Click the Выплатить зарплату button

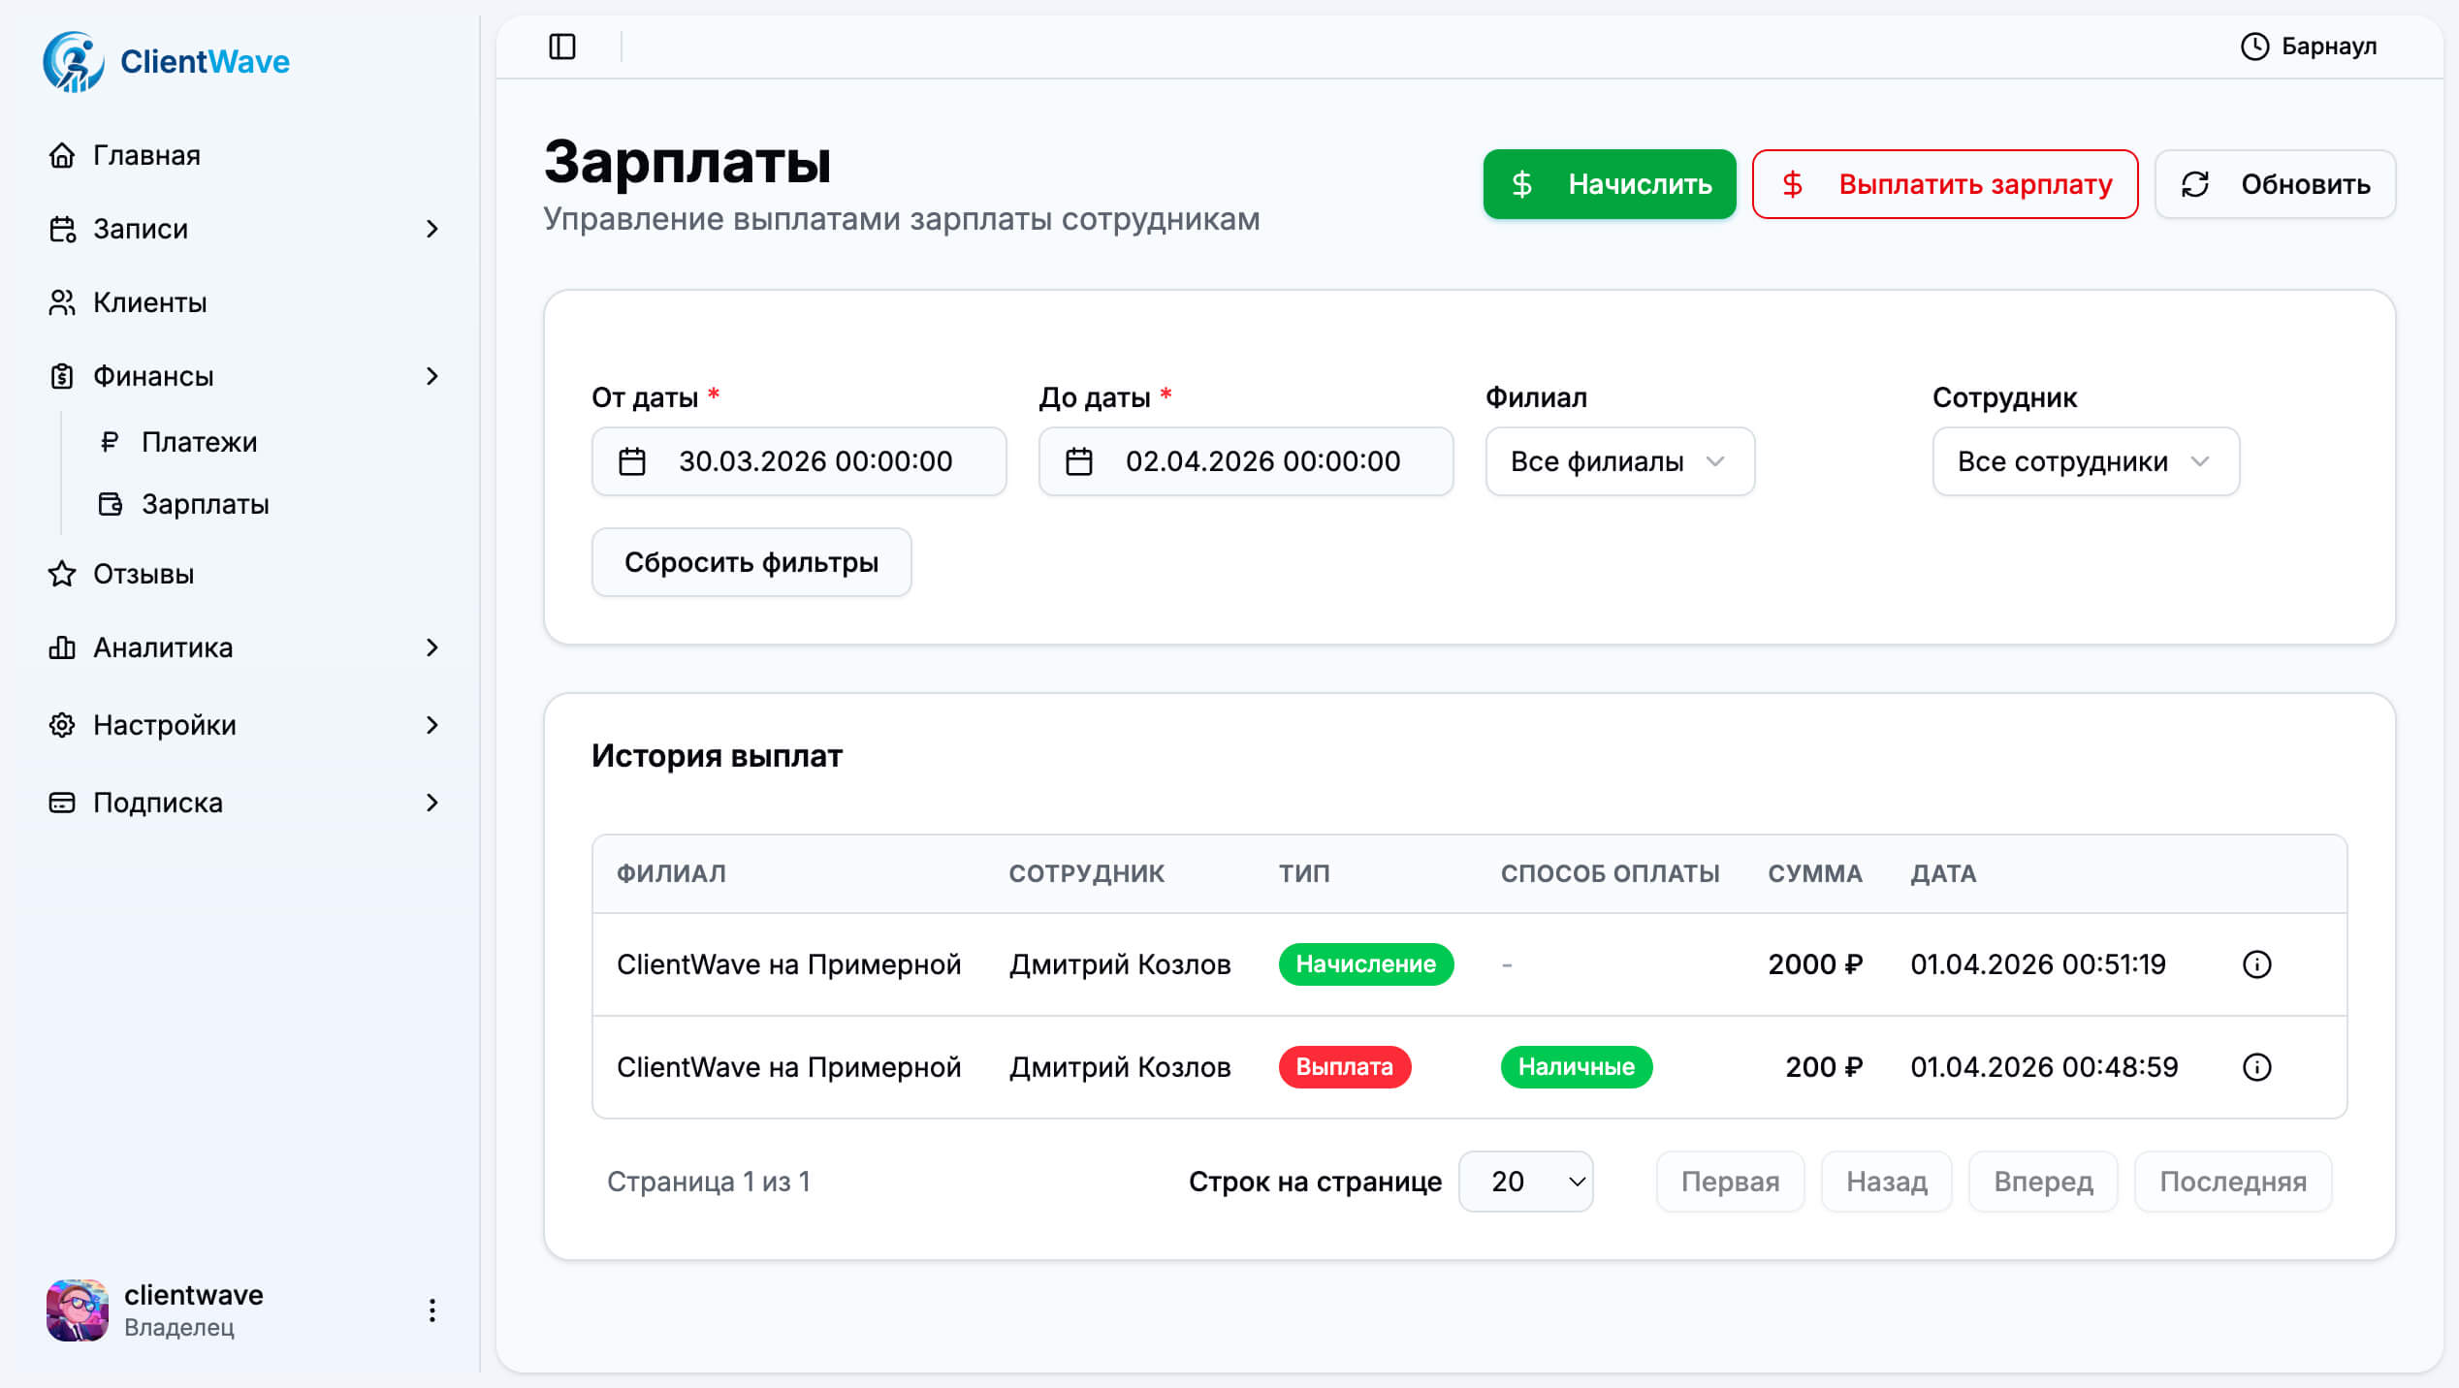[x=1943, y=184]
